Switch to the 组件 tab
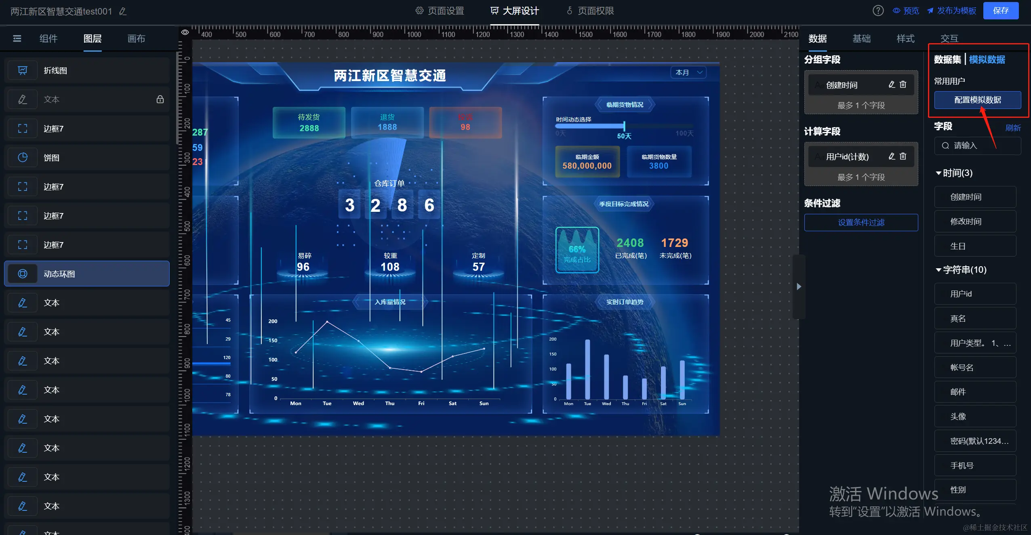 (x=48, y=38)
